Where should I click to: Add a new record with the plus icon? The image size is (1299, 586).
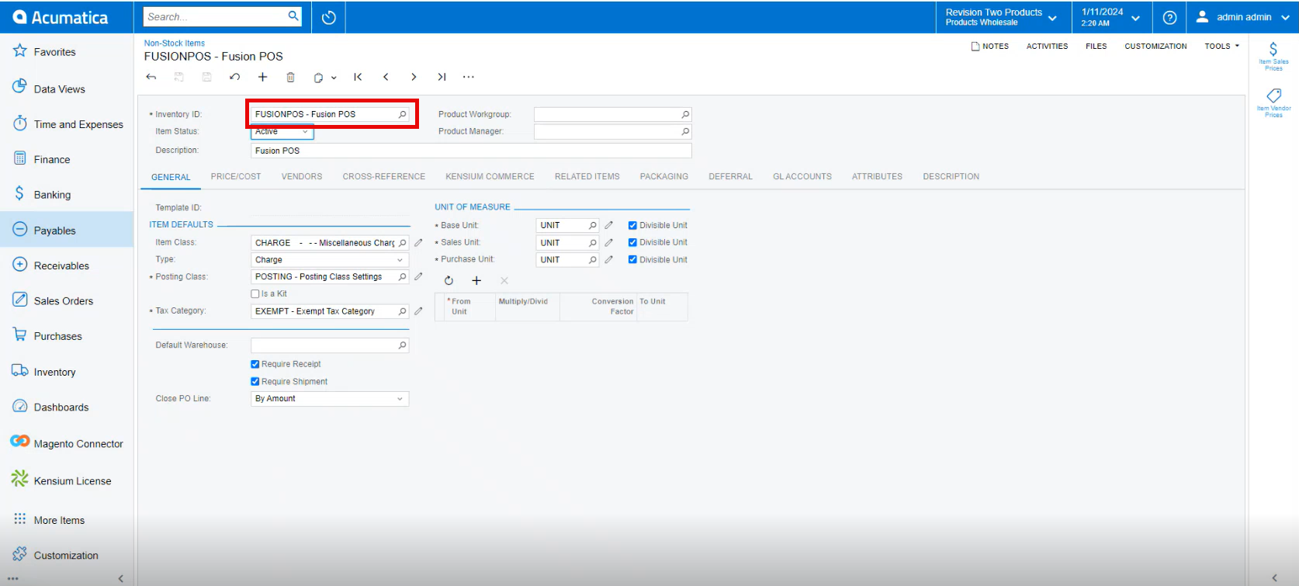point(263,77)
